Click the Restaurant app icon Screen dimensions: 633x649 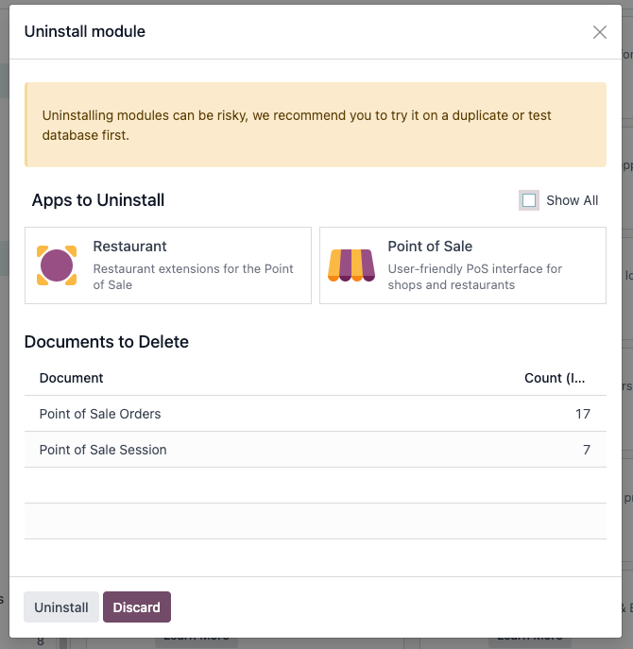point(57,265)
